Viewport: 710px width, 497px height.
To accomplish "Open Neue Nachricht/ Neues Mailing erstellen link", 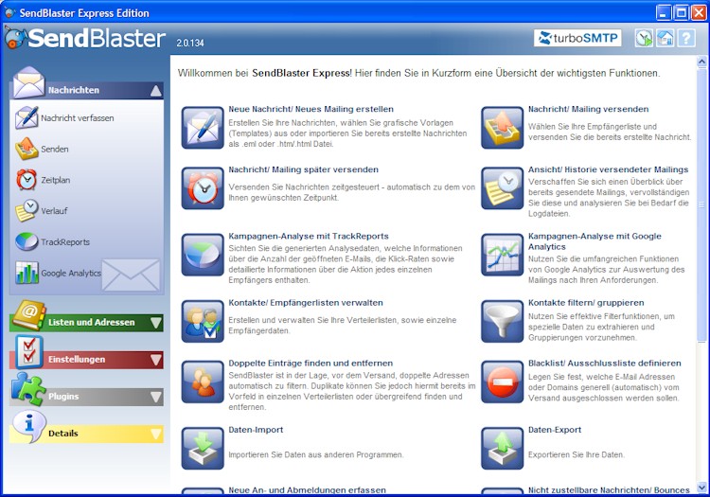I will (311, 109).
